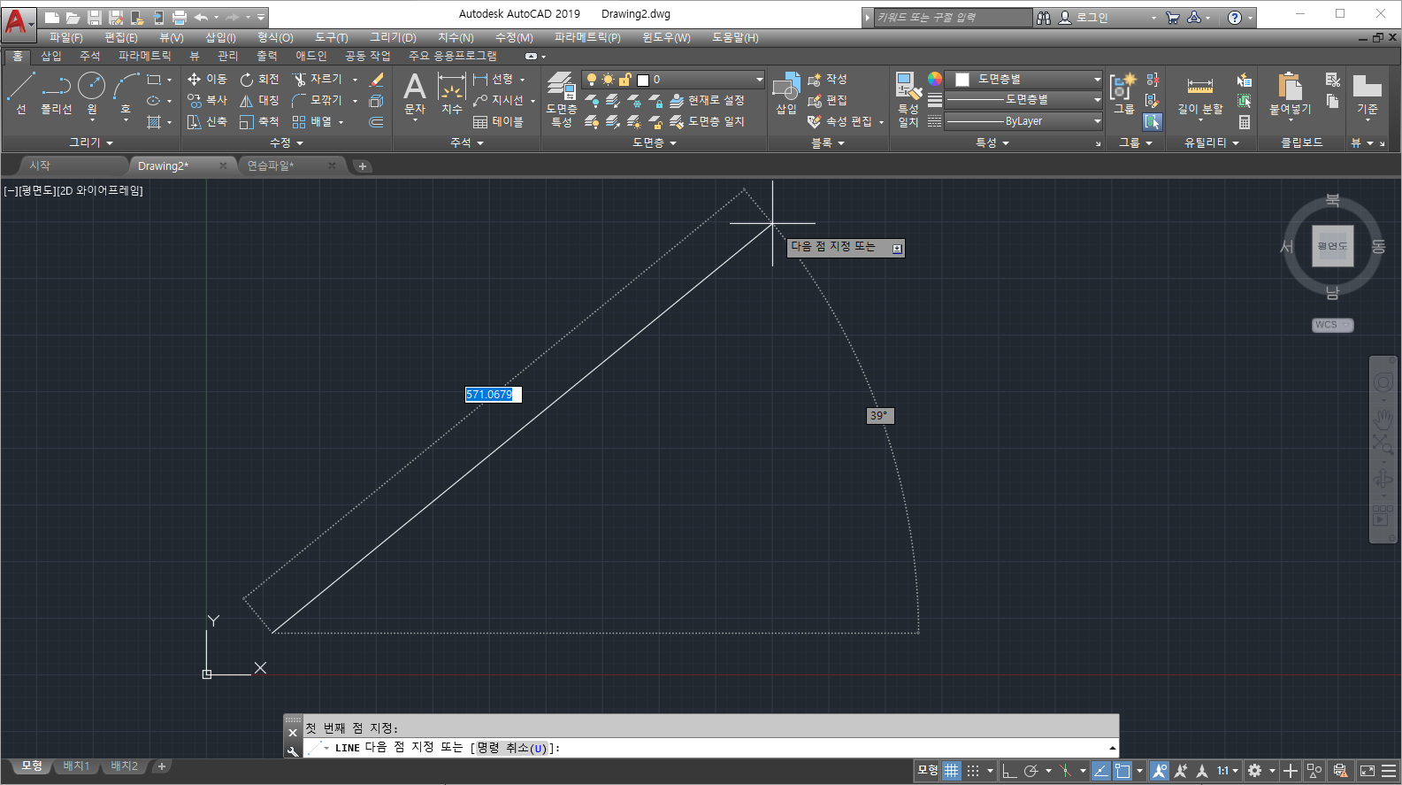Viewport: 1402px width, 785px height.
Task: Click the Fillet (모깎기) tool
Action: 318,101
